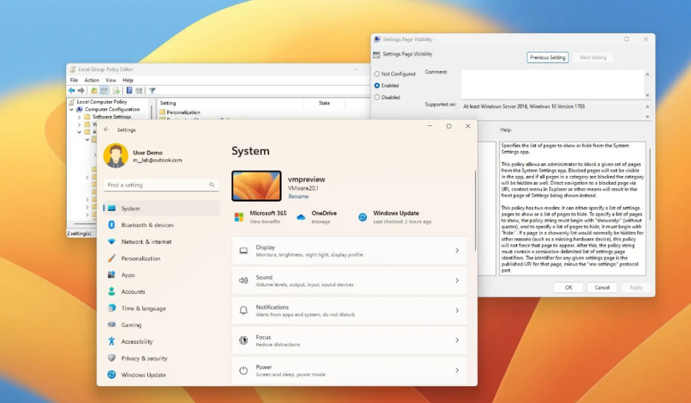Click the Rename link under vmpreview
The height and width of the screenshot is (403, 691).
298,196
